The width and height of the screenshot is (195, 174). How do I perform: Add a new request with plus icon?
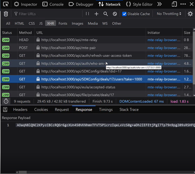click(96, 14)
